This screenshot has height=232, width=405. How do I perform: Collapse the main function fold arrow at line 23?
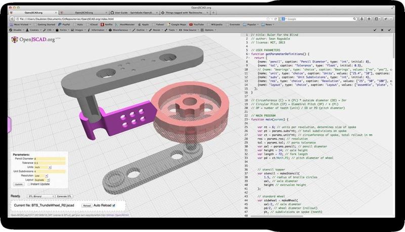[249, 120]
